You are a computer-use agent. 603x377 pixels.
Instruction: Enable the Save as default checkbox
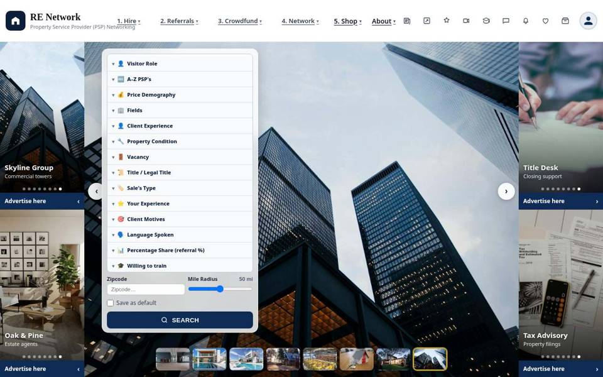pos(111,303)
